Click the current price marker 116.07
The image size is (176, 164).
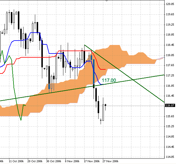pyautogui.click(x=170, y=106)
